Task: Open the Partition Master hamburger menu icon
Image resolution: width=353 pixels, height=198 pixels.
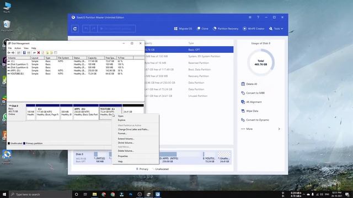Action: (x=250, y=17)
